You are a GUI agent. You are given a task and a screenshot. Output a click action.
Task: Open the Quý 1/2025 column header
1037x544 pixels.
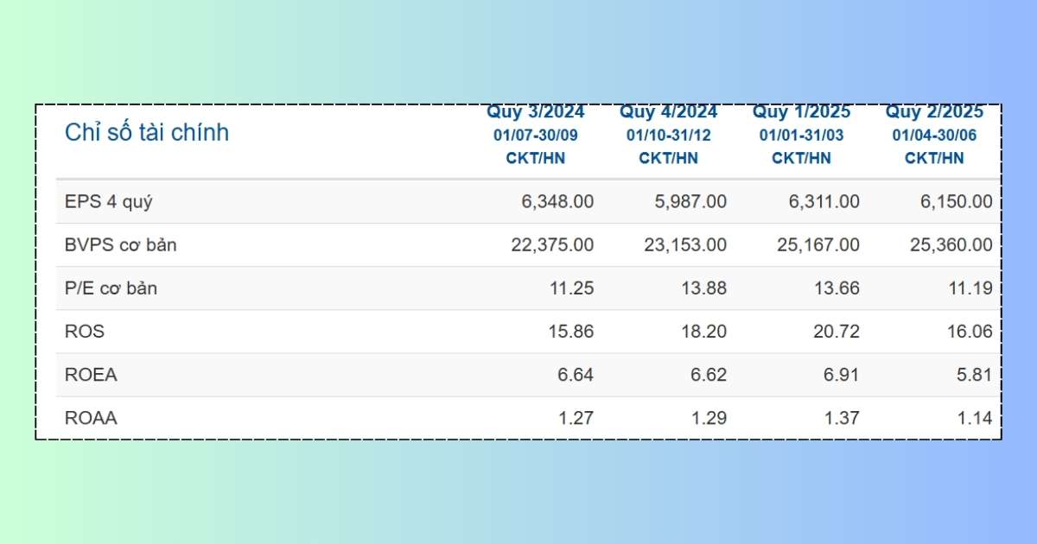click(x=801, y=112)
